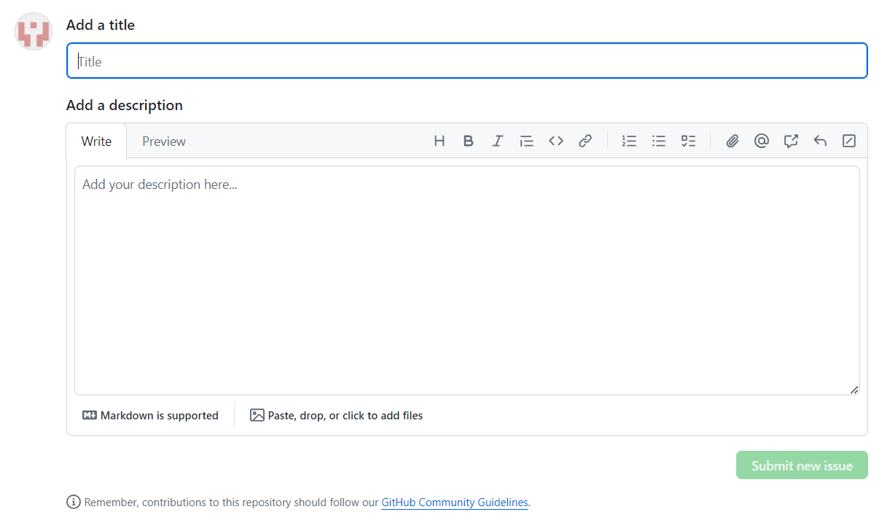The image size is (879, 520).
Task: Insert a hyperlink
Action: click(585, 141)
